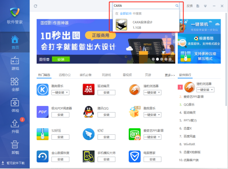This screenshot has width=228, height=169.
Task: Select first banner carousel dot
Action: click(153, 59)
